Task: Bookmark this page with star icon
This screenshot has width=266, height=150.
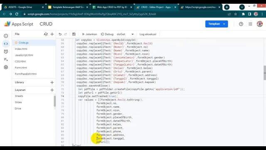Action: point(236,14)
